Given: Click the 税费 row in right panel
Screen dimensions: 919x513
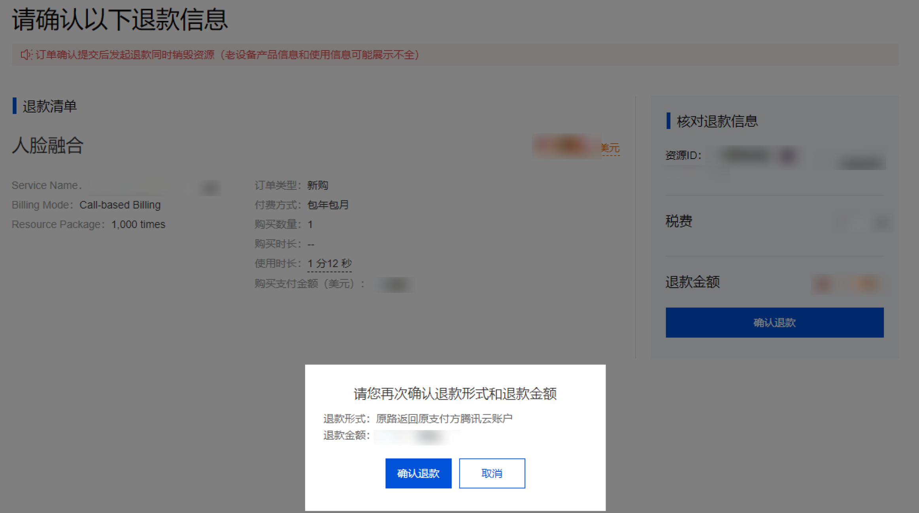Looking at the screenshot, I should [x=774, y=221].
